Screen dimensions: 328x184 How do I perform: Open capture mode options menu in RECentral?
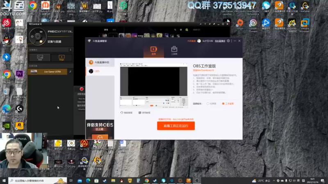click(71, 49)
